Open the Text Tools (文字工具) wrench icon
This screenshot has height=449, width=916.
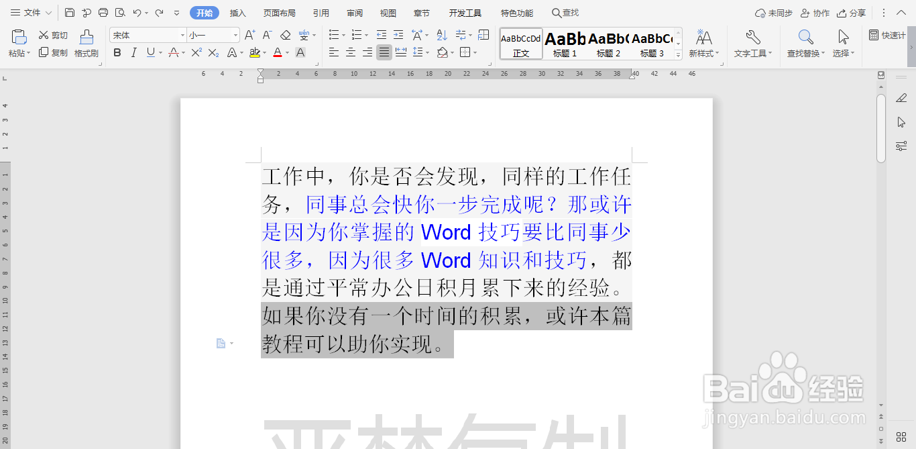[x=753, y=44]
